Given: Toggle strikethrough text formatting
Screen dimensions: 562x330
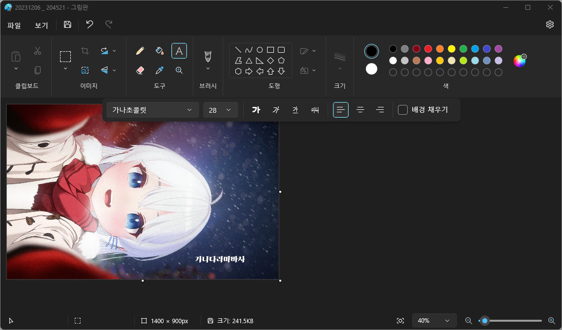Looking at the screenshot, I should (315, 110).
